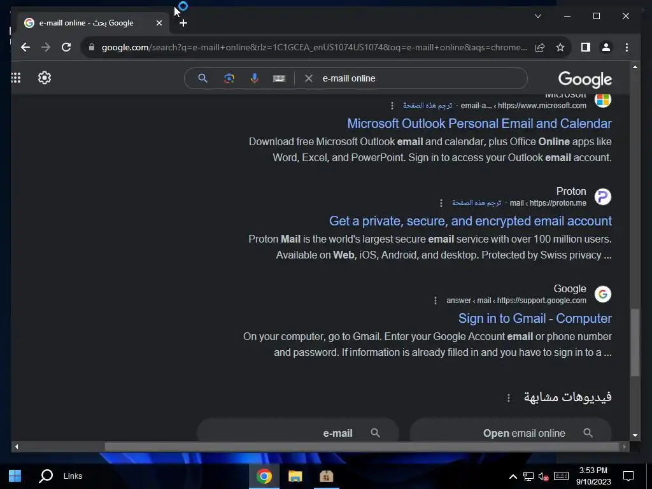The image size is (652, 489).
Task: Search related suggestion Open email online
Action: point(511,430)
